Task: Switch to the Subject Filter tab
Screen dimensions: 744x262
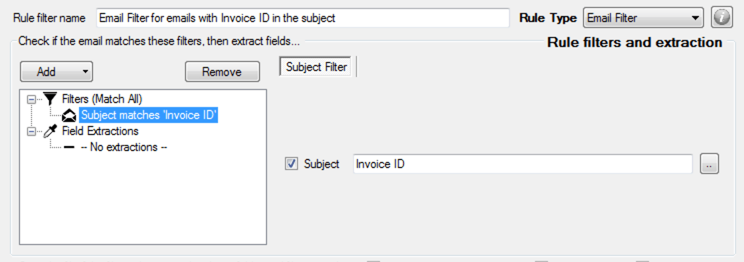Action: 316,67
